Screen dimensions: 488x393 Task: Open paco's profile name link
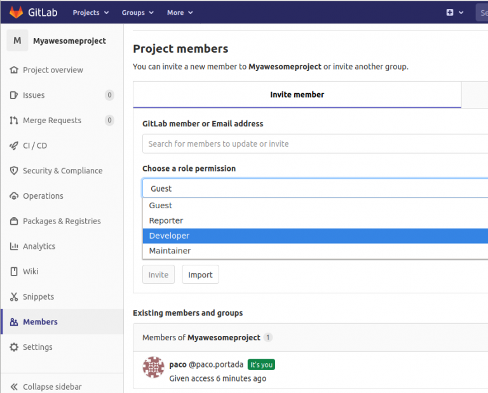tap(178, 364)
